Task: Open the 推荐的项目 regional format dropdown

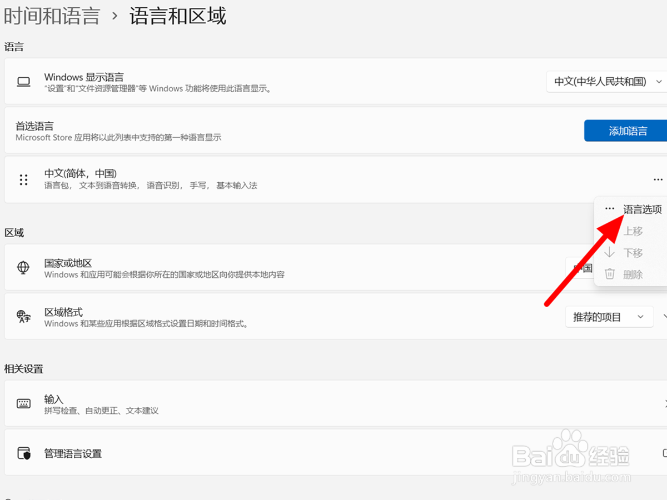Action: (609, 317)
